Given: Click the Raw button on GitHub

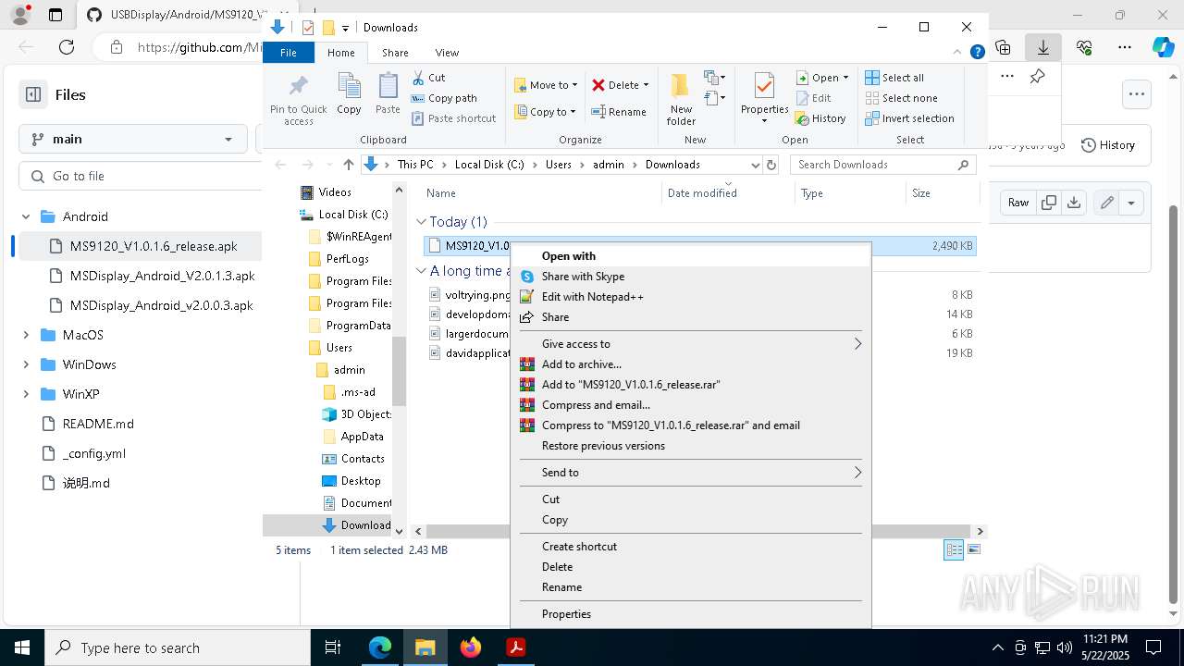Looking at the screenshot, I should (1018, 203).
